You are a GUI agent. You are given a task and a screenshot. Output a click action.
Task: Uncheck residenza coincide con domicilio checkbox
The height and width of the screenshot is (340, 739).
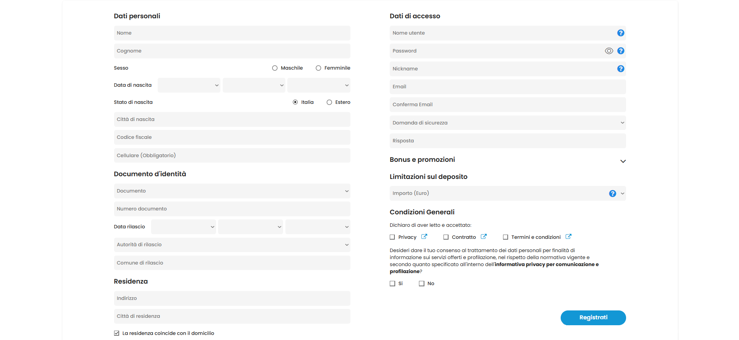point(116,333)
